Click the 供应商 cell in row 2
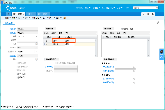Viewport: 165px width, 110px height. (x=58, y=44)
